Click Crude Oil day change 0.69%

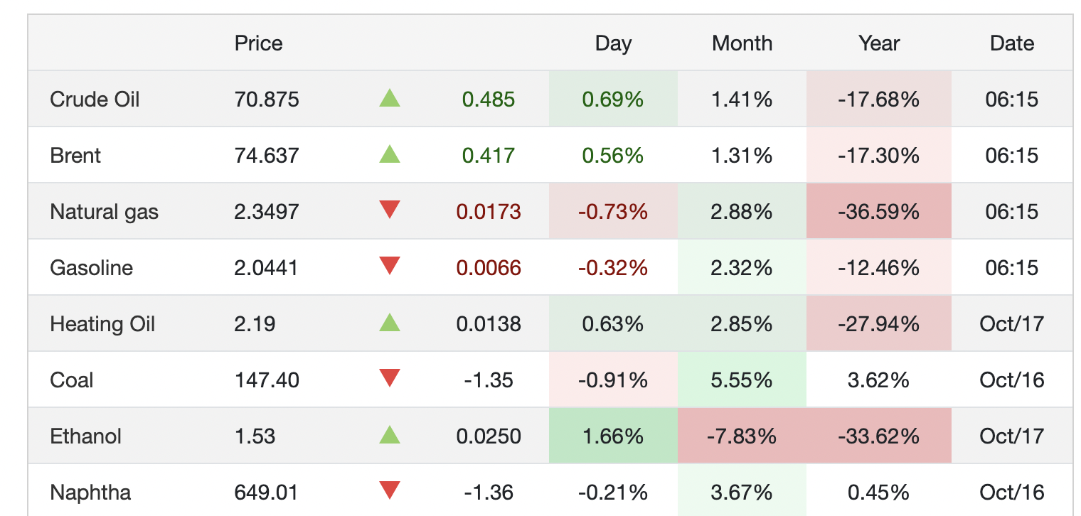tap(613, 99)
